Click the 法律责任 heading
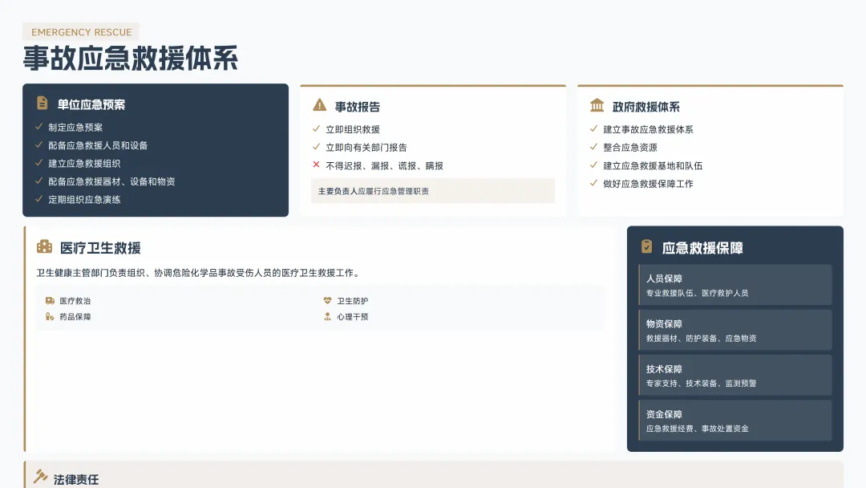866x488 pixels. click(x=75, y=479)
